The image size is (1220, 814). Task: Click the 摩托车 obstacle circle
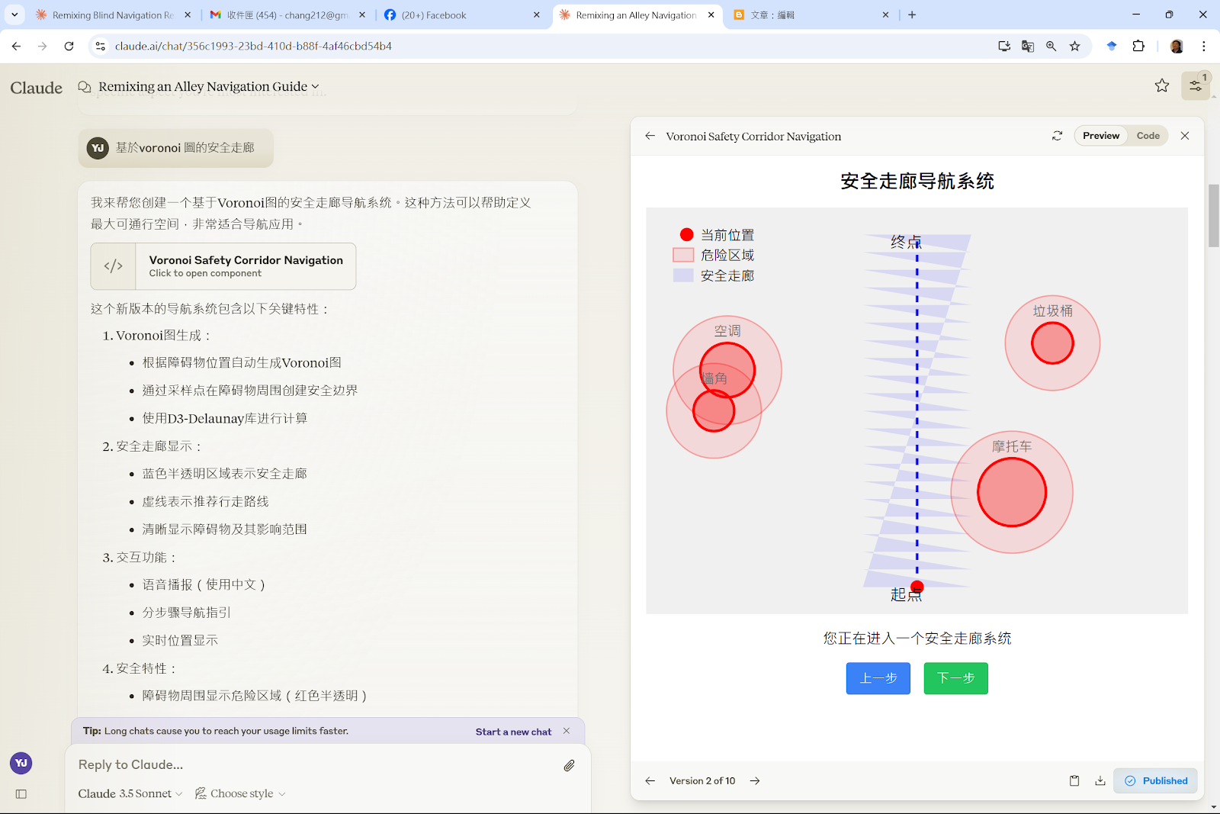click(x=1012, y=492)
